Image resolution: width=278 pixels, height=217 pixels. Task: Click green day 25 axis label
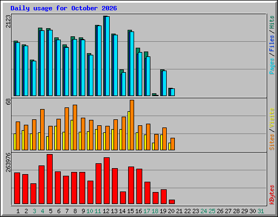pos(212,211)
